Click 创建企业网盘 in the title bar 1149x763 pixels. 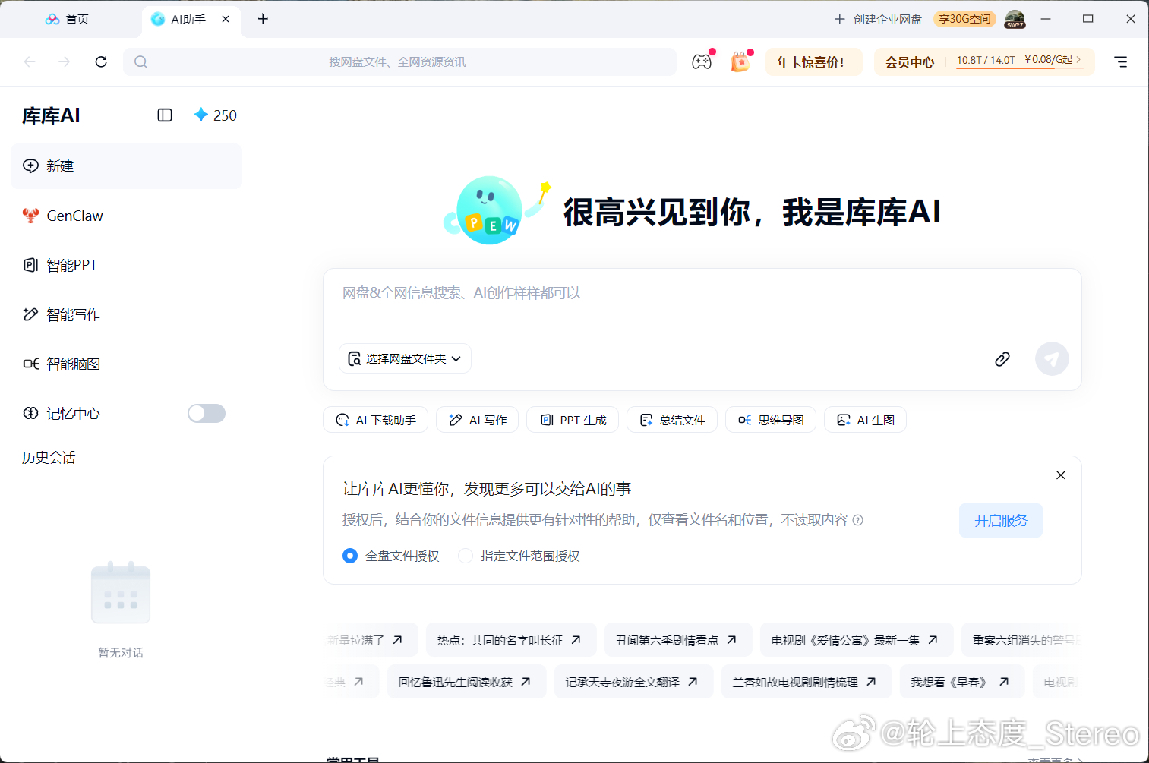(x=878, y=19)
